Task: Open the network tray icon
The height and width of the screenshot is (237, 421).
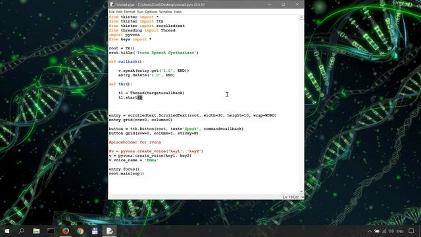Action: pos(384,231)
